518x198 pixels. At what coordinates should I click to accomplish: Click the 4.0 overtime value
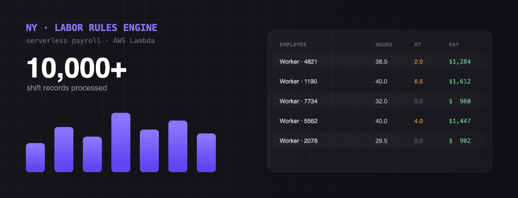pyautogui.click(x=419, y=121)
